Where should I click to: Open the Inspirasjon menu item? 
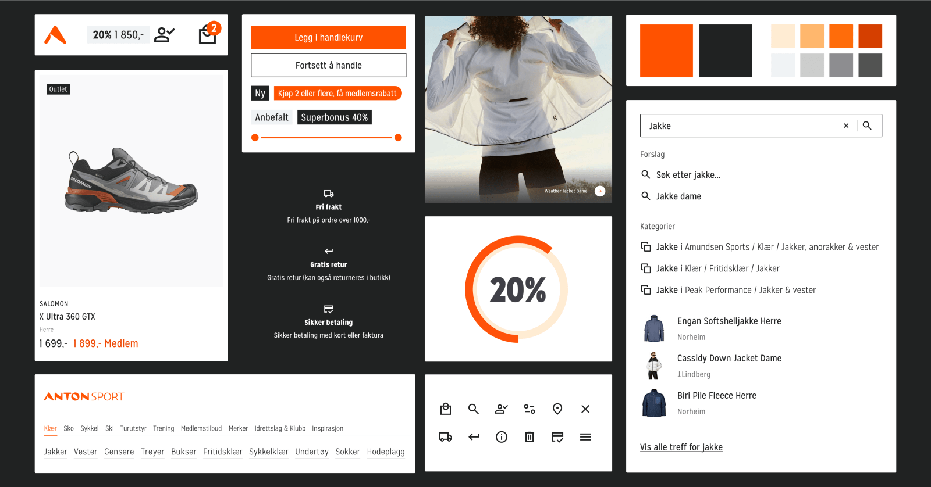[328, 428]
